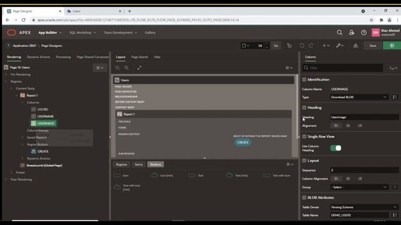Open the Create plus menu in toolbar
Viewport: 401px width, 225px height.
[326, 46]
